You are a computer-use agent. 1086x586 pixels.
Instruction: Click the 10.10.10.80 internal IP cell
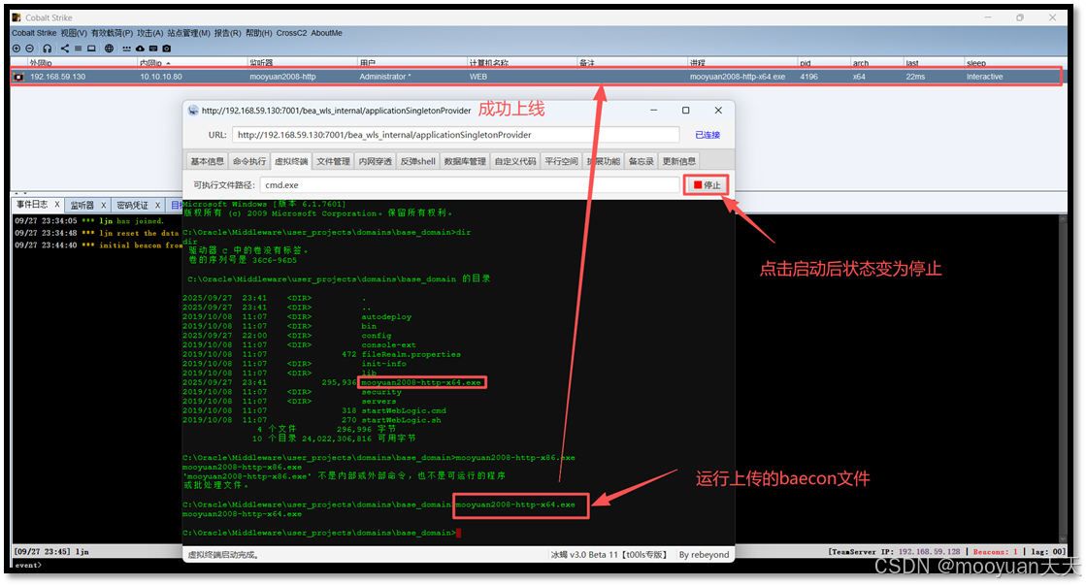161,77
